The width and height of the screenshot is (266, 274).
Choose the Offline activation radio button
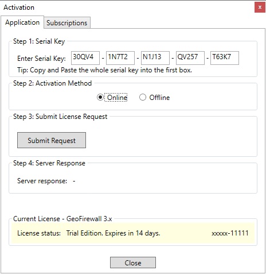click(143, 97)
